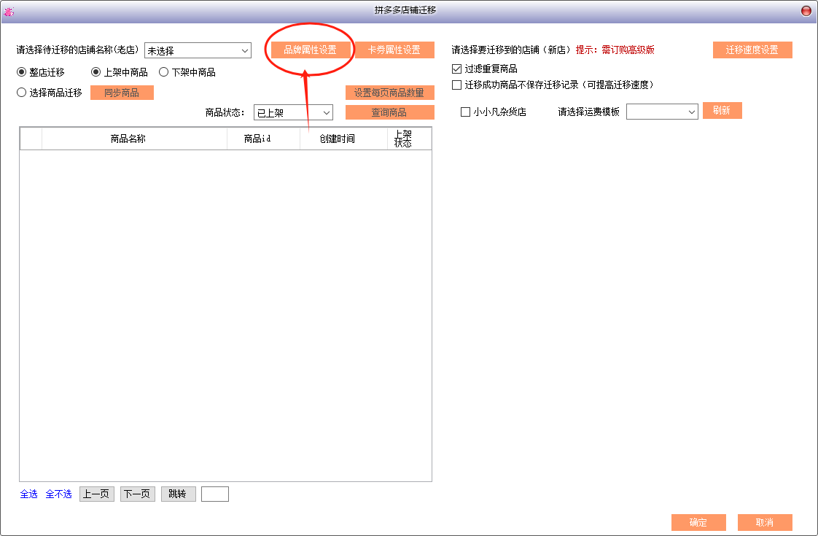
Task: Open 设置每页商品数量 settings
Action: (390, 93)
